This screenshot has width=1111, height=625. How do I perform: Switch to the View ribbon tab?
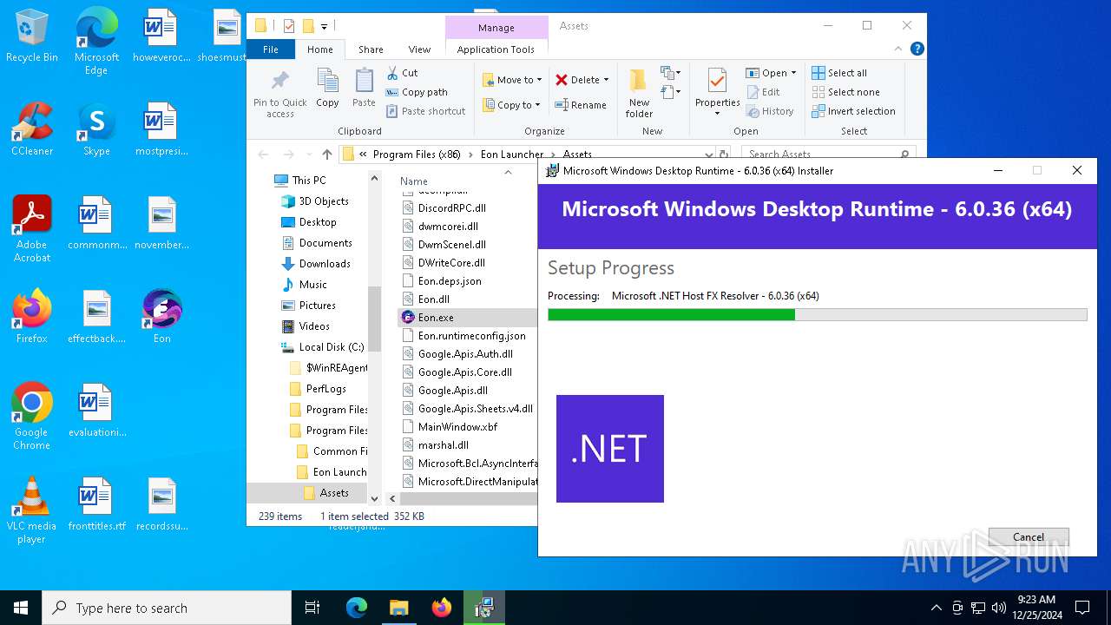(x=419, y=49)
